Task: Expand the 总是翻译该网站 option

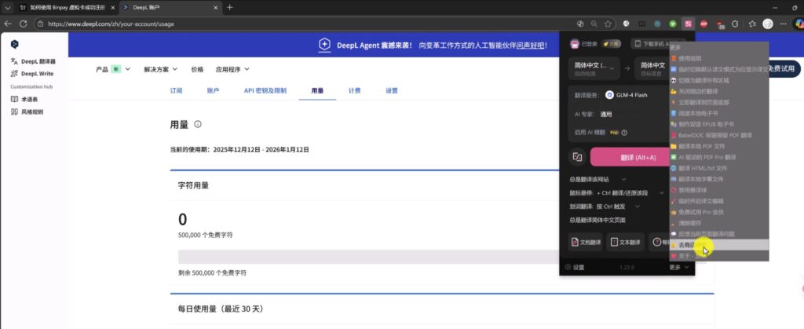Action: (x=598, y=179)
